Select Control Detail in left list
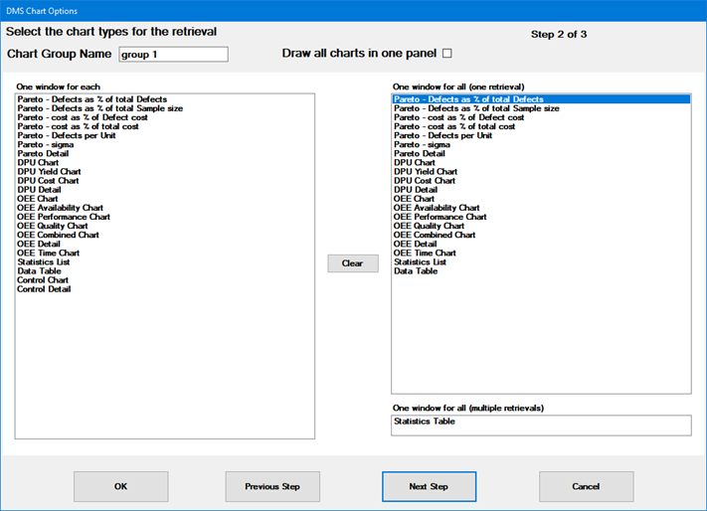707x511 pixels. (44, 289)
